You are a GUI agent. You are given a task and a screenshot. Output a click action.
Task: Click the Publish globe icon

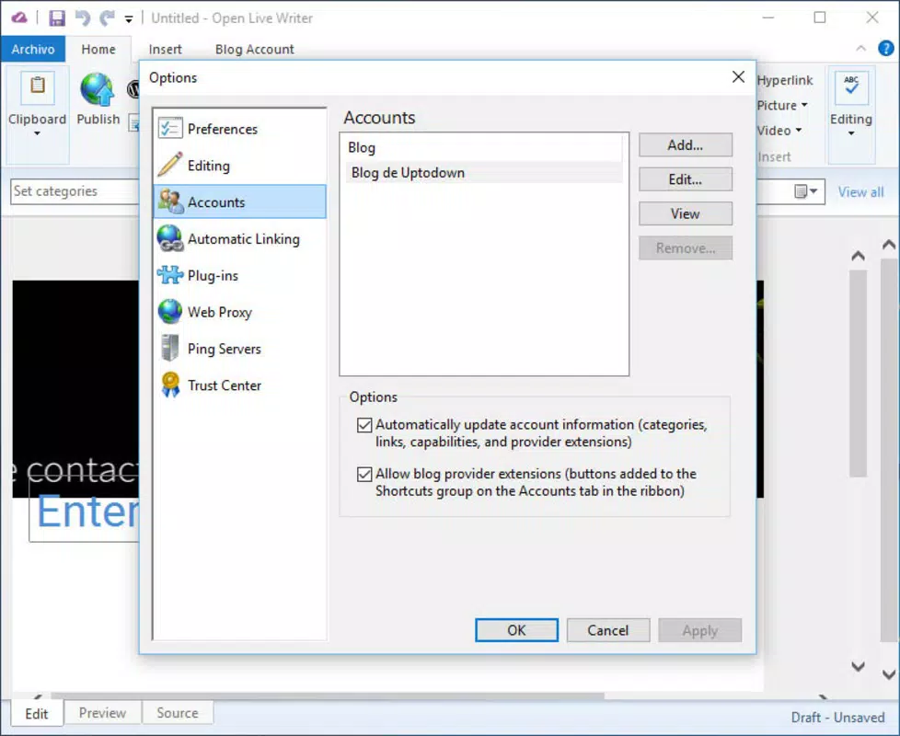97,89
